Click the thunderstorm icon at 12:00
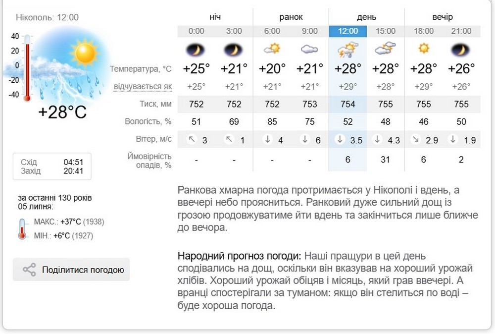 point(347,50)
